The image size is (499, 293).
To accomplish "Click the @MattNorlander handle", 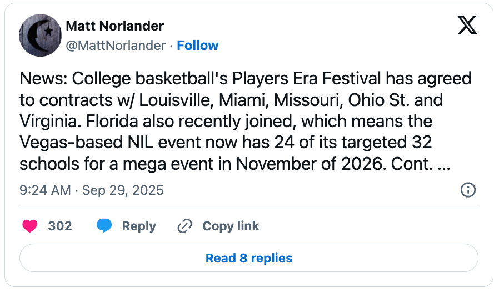I will coord(116,46).
